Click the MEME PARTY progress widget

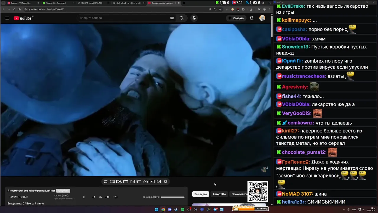(250, 208)
